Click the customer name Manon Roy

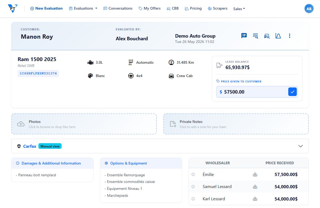37,37
